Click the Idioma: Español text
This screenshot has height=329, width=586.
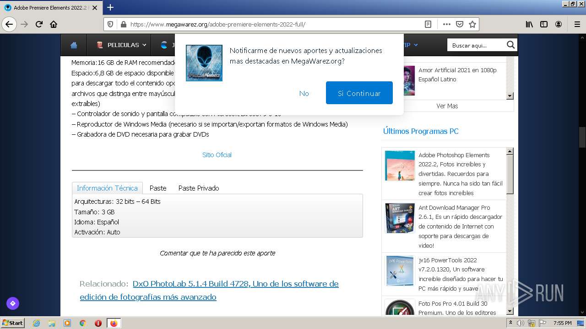pos(97,222)
